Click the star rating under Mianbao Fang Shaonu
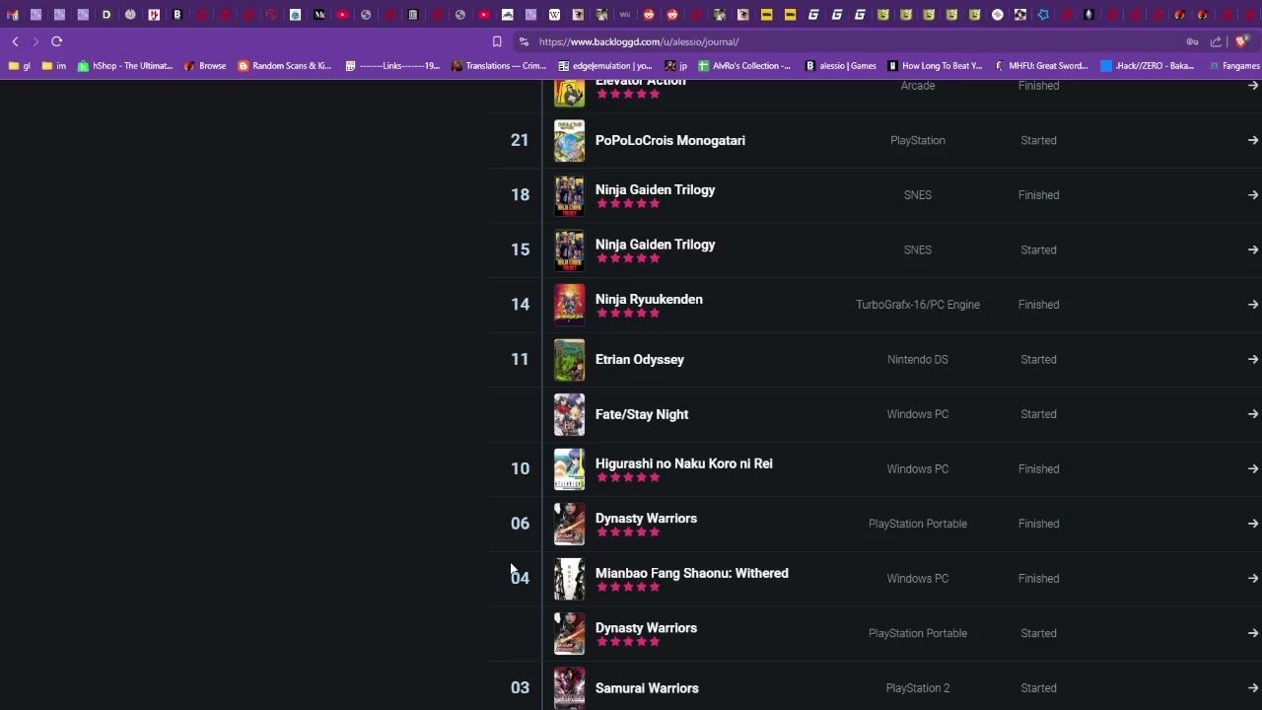 (x=628, y=587)
